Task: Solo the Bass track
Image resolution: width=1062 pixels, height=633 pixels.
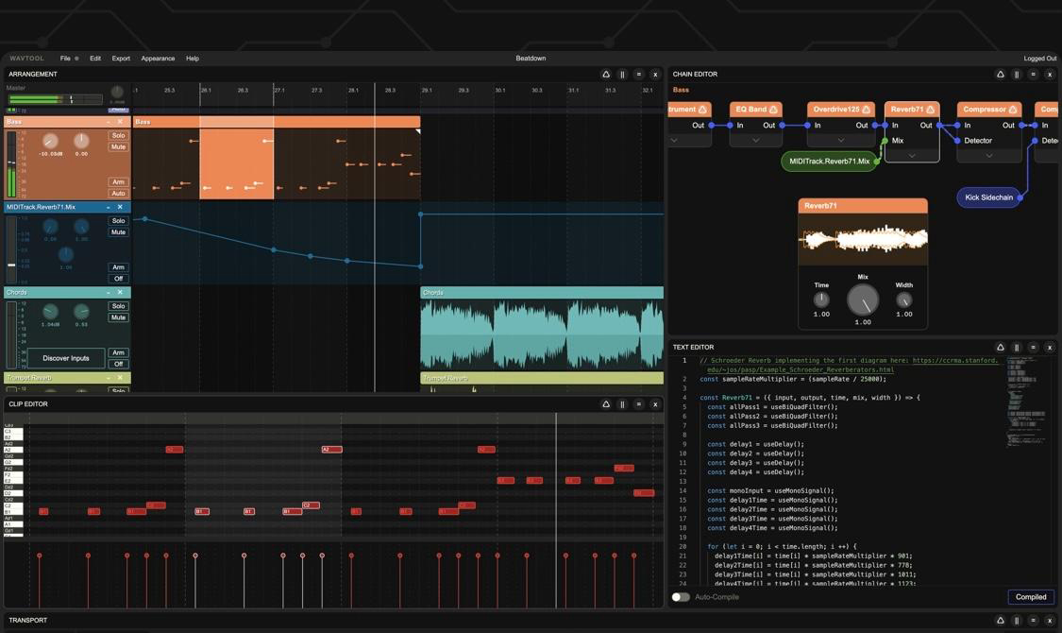Action: pyautogui.click(x=119, y=135)
